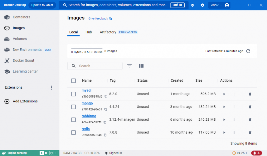Copy the rabbitmq image ID
267x156 pixels.
click(x=105, y=122)
